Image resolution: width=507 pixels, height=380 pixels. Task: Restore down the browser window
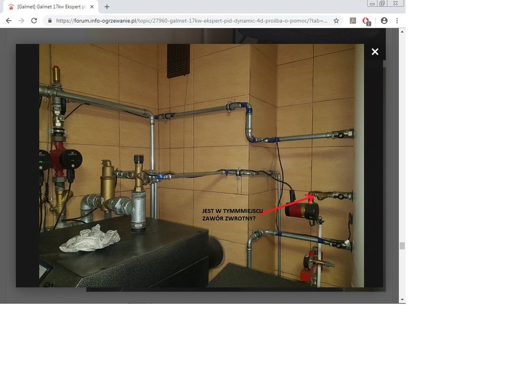pyautogui.click(x=382, y=4)
